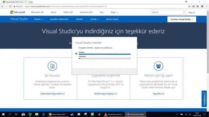Open the red Opera extension icon
Viewport: 209px width, 117px height.
pos(193,6)
